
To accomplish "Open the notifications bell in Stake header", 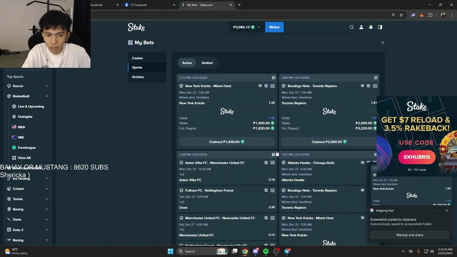I will point(371,27).
